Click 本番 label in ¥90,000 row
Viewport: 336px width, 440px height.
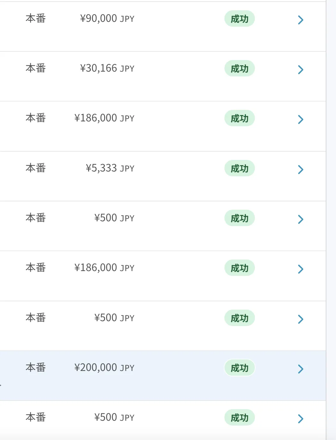[x=36, y=18]
